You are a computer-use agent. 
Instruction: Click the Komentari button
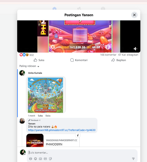pos(79,60)
